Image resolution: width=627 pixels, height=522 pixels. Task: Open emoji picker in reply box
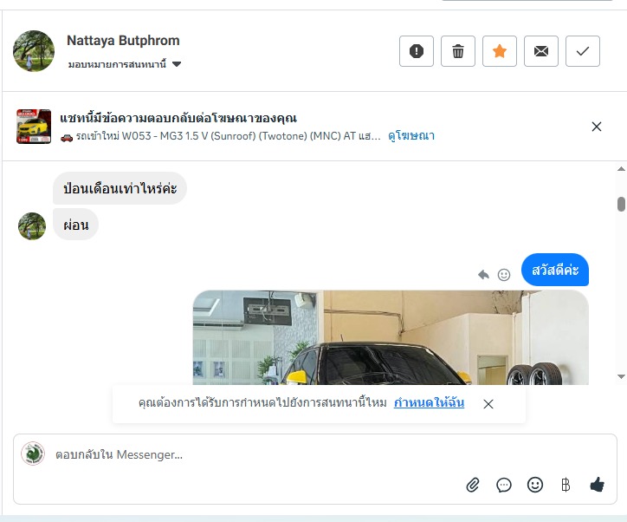click(x=535, y=485)
